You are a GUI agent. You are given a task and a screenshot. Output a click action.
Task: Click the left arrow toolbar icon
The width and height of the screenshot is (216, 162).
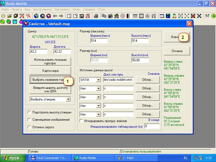click(55, 16)
